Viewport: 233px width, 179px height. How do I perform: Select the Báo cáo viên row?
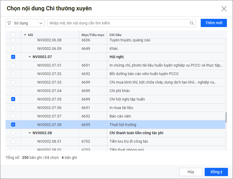[x=120, y=116]
